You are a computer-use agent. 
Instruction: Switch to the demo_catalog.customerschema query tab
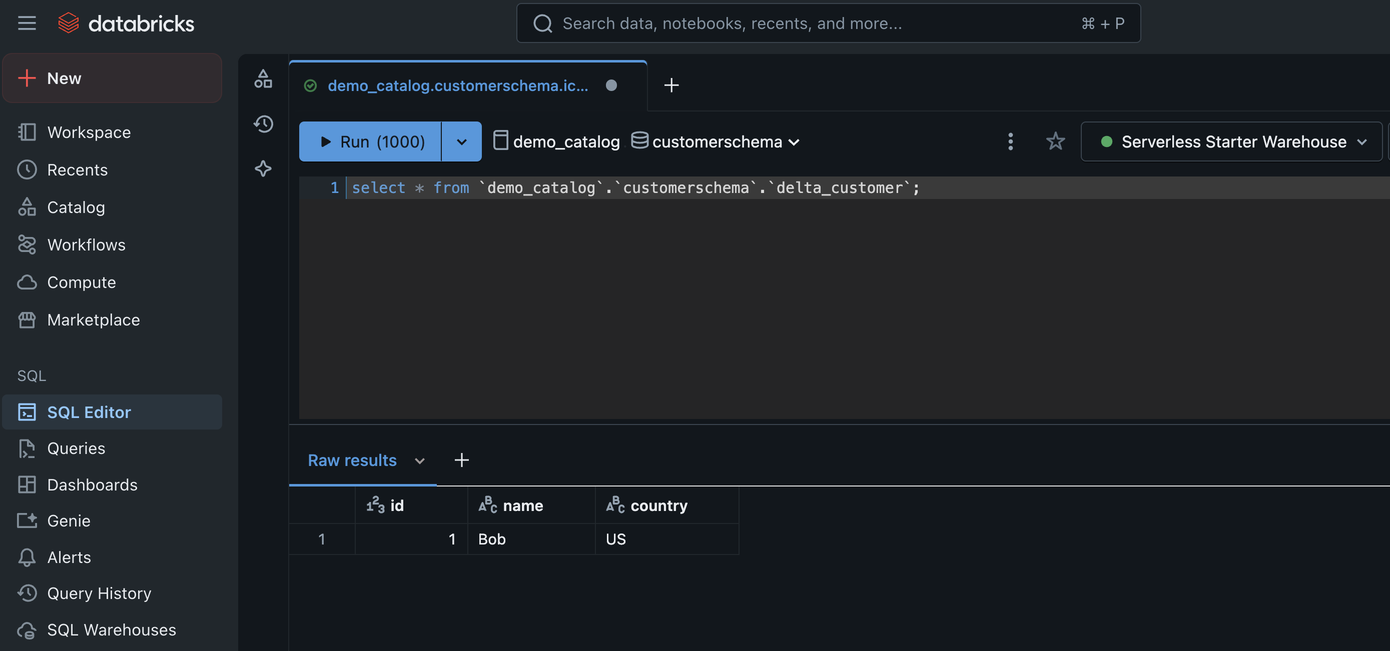457,86
